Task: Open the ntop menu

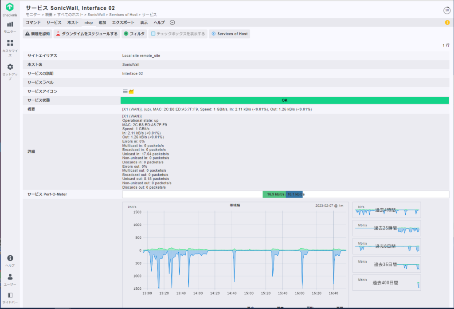Action: 89,23
